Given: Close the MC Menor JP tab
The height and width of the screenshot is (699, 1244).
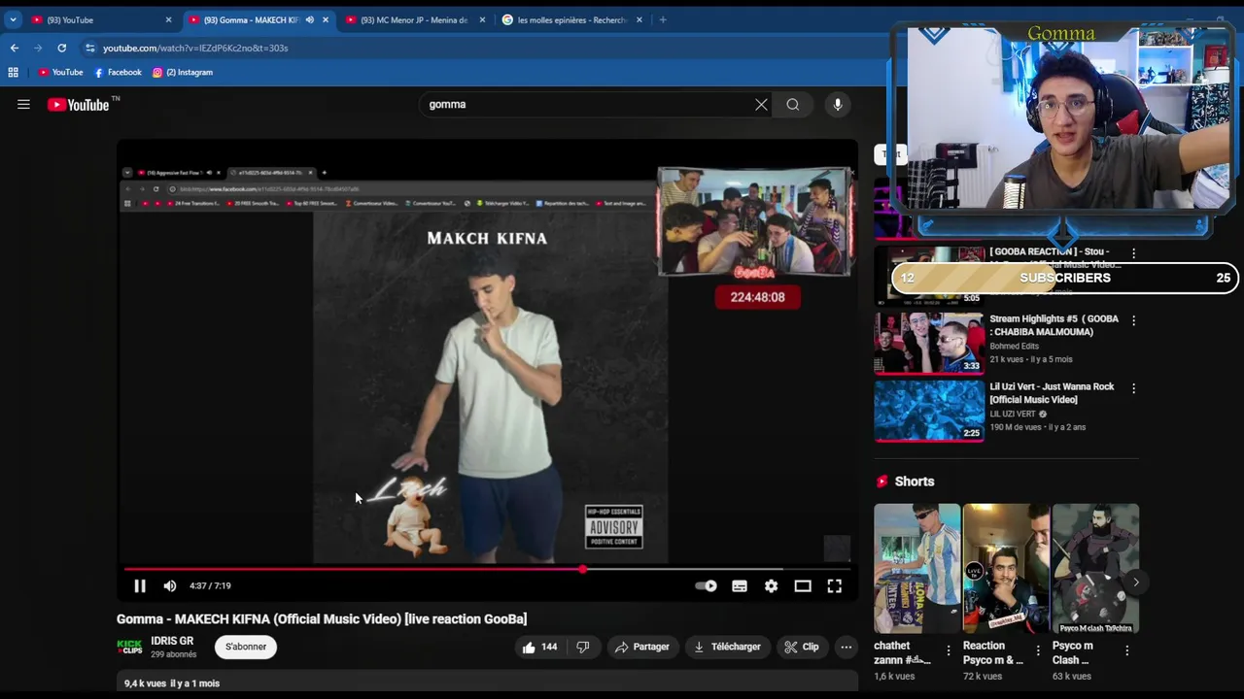Looking at the screenshot, I should (x=482, y=19).
